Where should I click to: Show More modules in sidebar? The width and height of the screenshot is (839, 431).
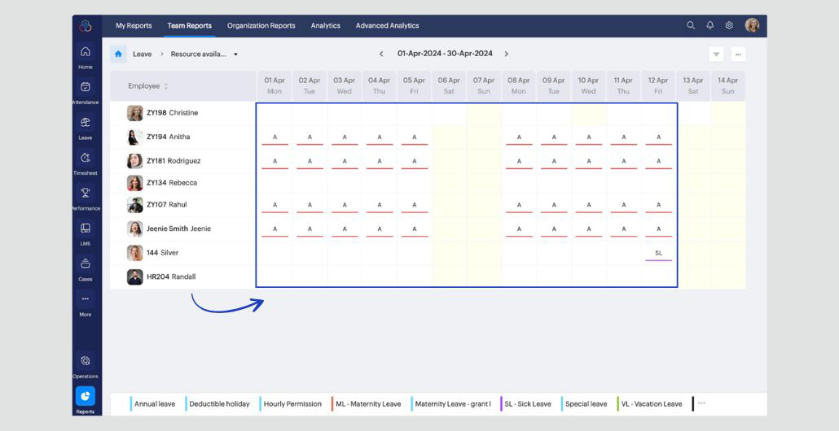(85, 299)
